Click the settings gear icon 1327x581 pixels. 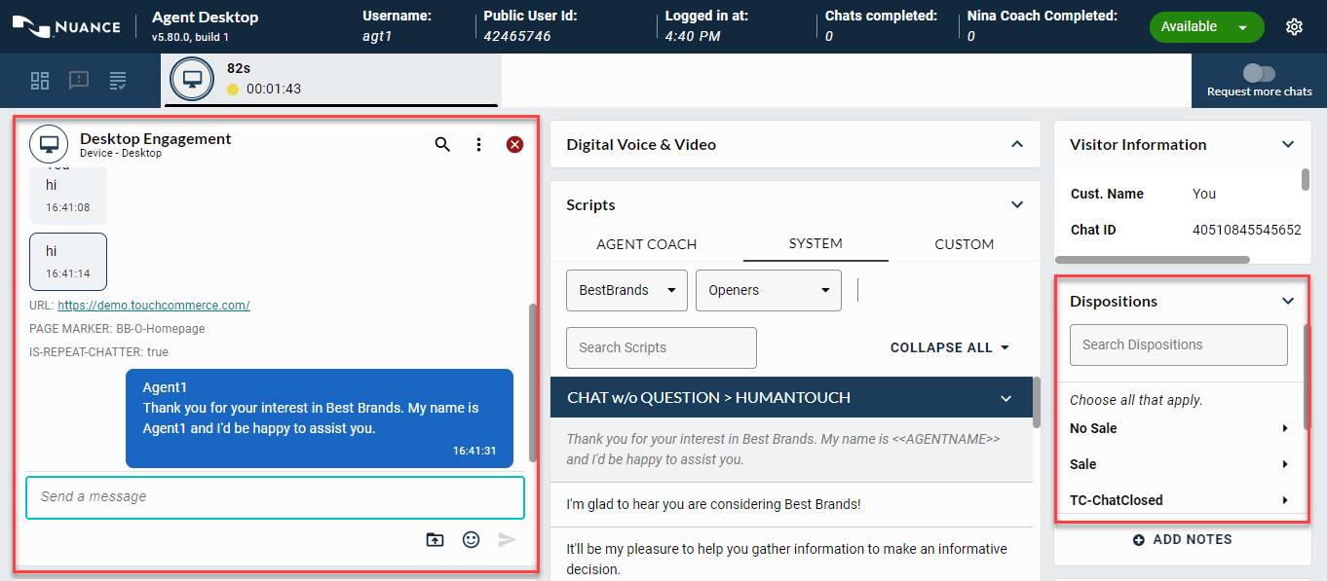click(1294, 27)
